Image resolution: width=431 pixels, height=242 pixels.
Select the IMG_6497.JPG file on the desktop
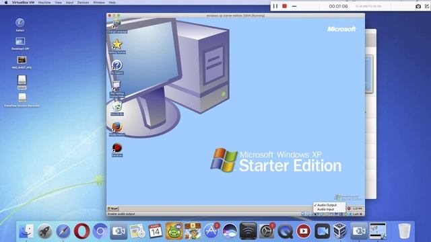(x=22, y=63)
